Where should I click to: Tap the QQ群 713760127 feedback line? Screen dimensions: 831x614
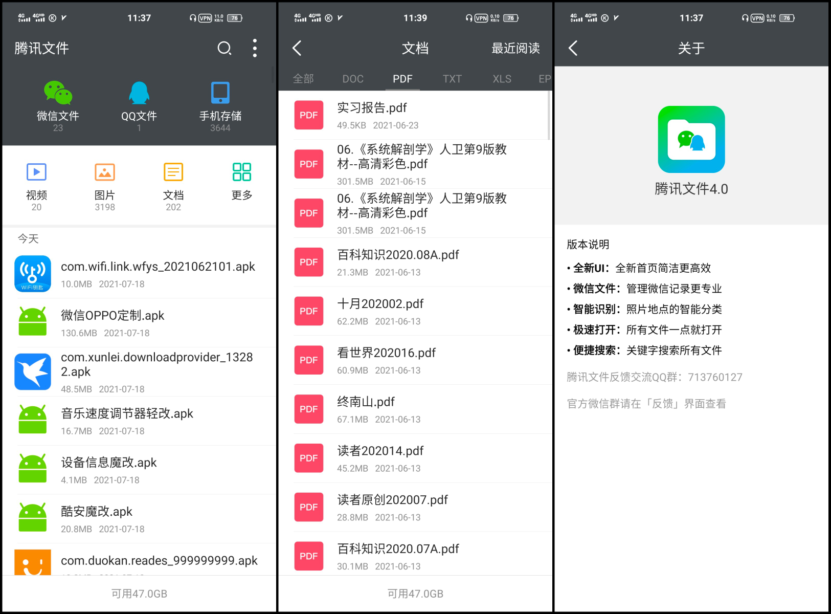pos(654,377)
